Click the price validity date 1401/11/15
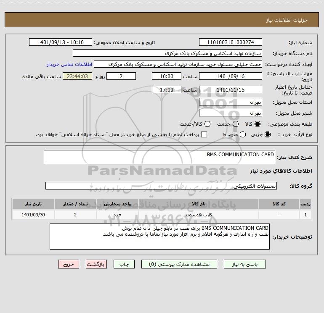Screen dimensions: 324x313 coord(231,89)
